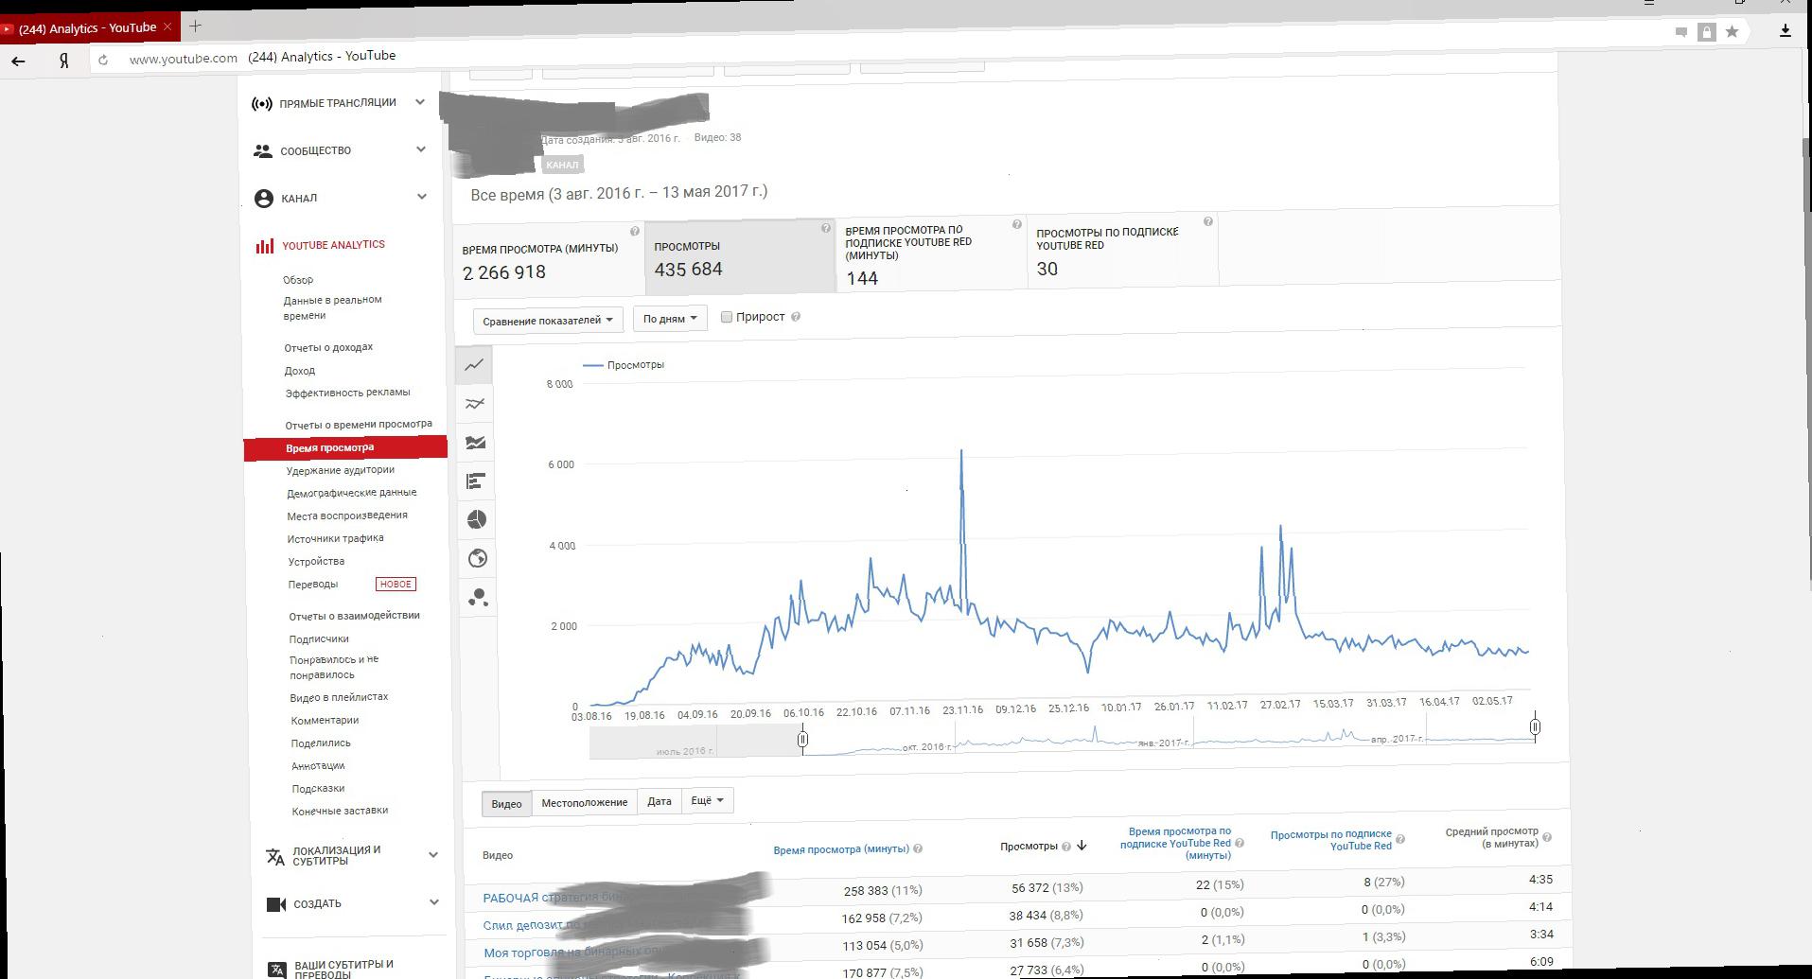The height and width of the screenshot is (979, 1812).
Task: Click help icon on Просмотры card
Action: pos(826,228)
